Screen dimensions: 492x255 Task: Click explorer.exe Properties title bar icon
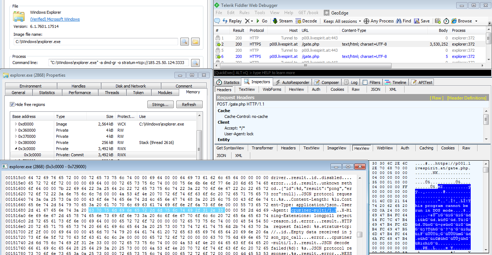pyautogui.click(x=6, y=75)
